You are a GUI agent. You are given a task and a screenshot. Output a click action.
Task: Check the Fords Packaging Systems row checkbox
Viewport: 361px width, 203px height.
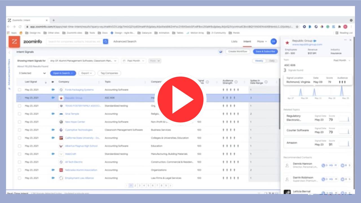[x=19, y=90]
